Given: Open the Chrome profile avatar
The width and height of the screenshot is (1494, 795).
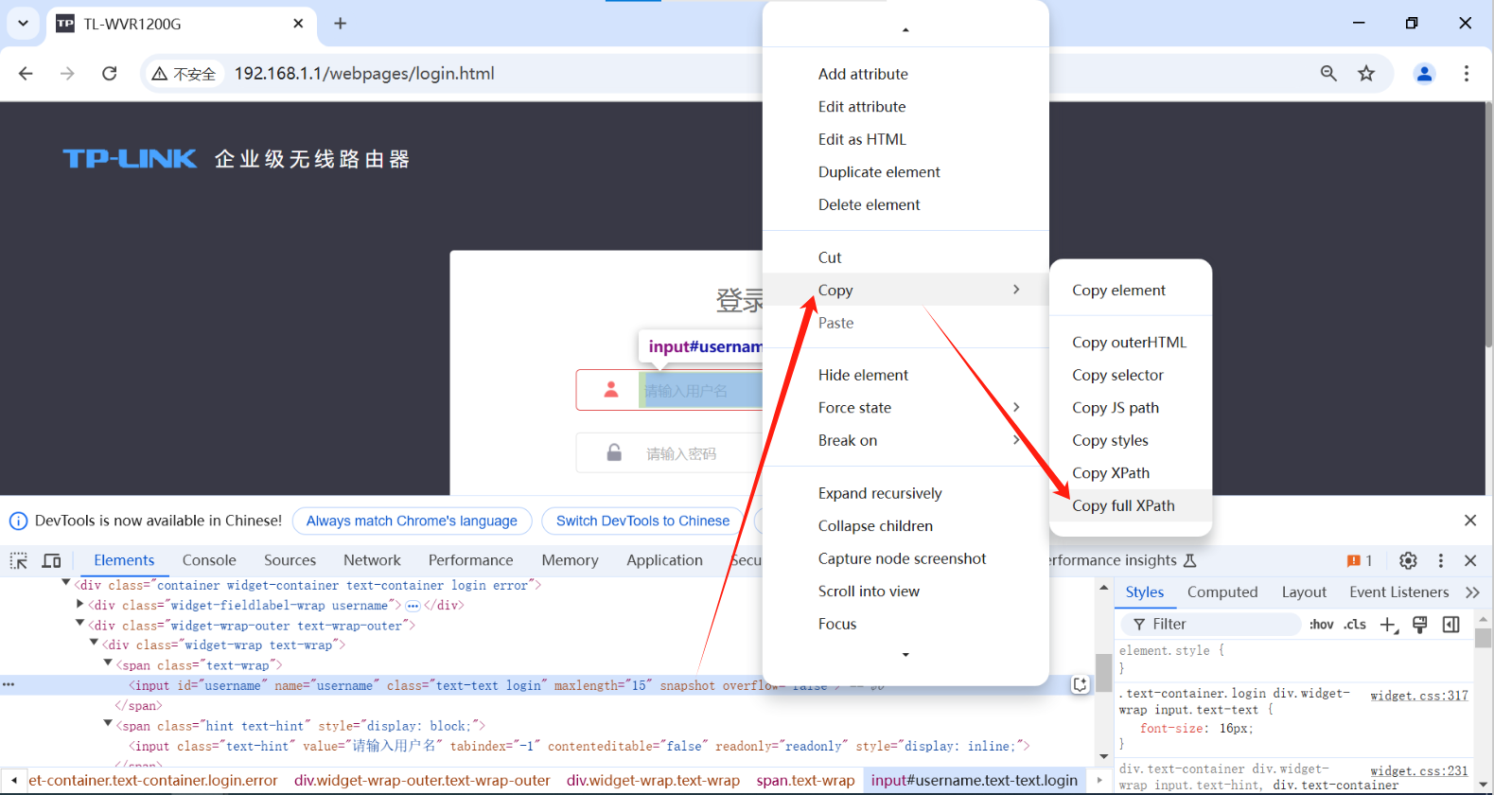Looking at the screenshot, I should point(1424,74).
